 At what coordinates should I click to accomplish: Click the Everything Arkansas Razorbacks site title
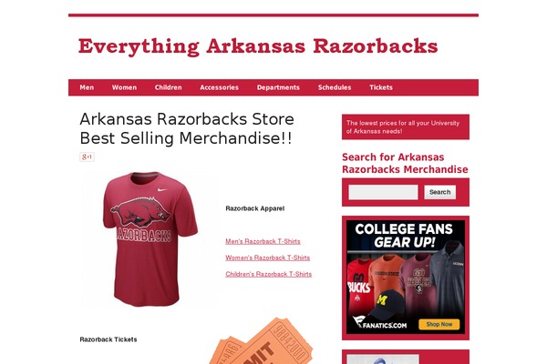point(258,46)
